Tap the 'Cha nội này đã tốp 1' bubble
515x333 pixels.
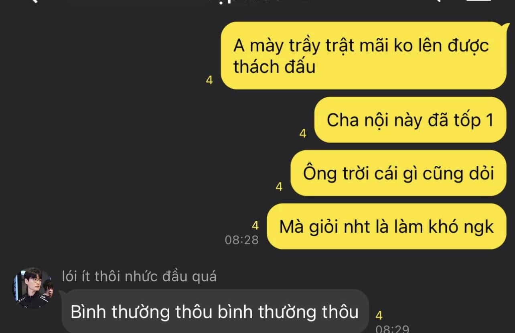410,120
